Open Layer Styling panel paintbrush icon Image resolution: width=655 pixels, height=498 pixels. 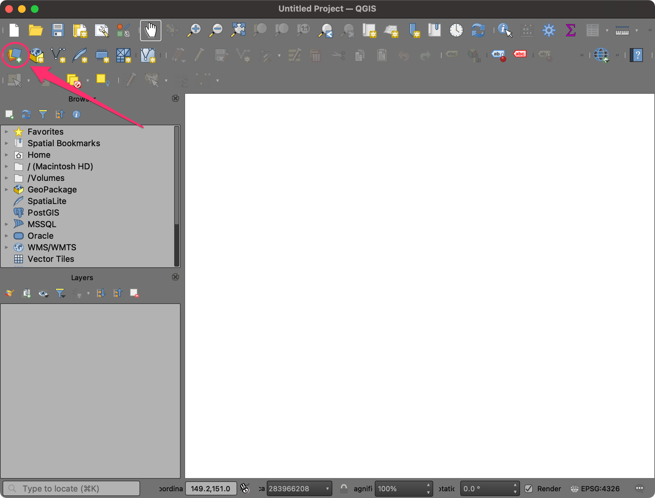(9, 293)
